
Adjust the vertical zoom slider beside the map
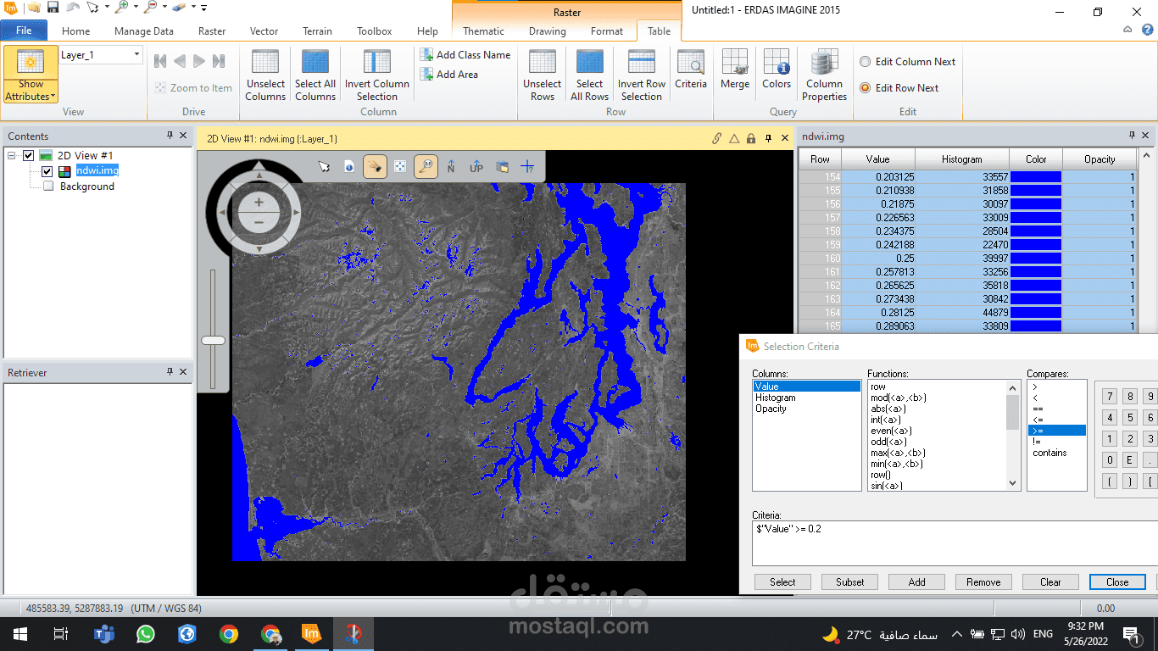click(213, 339)
